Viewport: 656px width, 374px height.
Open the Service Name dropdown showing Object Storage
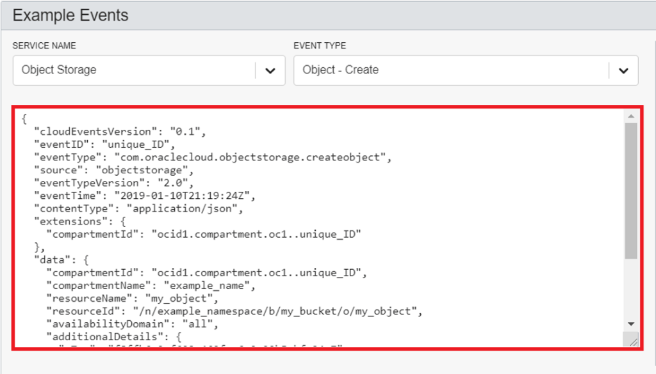coord(135,70)
